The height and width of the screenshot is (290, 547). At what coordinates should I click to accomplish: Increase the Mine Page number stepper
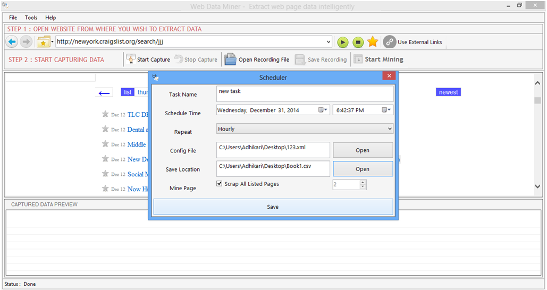pyautogui.click(x=363, y=182)
